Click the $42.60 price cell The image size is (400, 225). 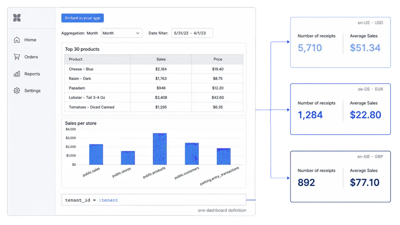click(x=217, y=97)
